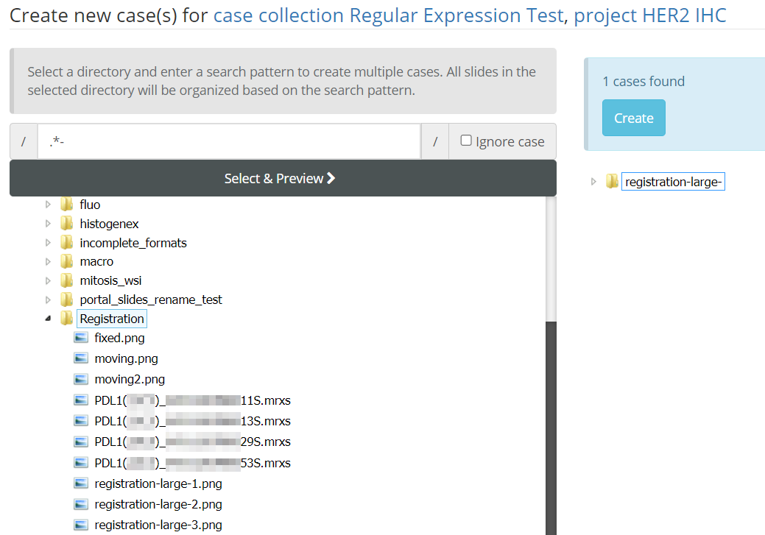Screen dimensions: 765x535
Task: Click the fixed.png image file icon
Action: pyautogui.click(x=81, y=339)
